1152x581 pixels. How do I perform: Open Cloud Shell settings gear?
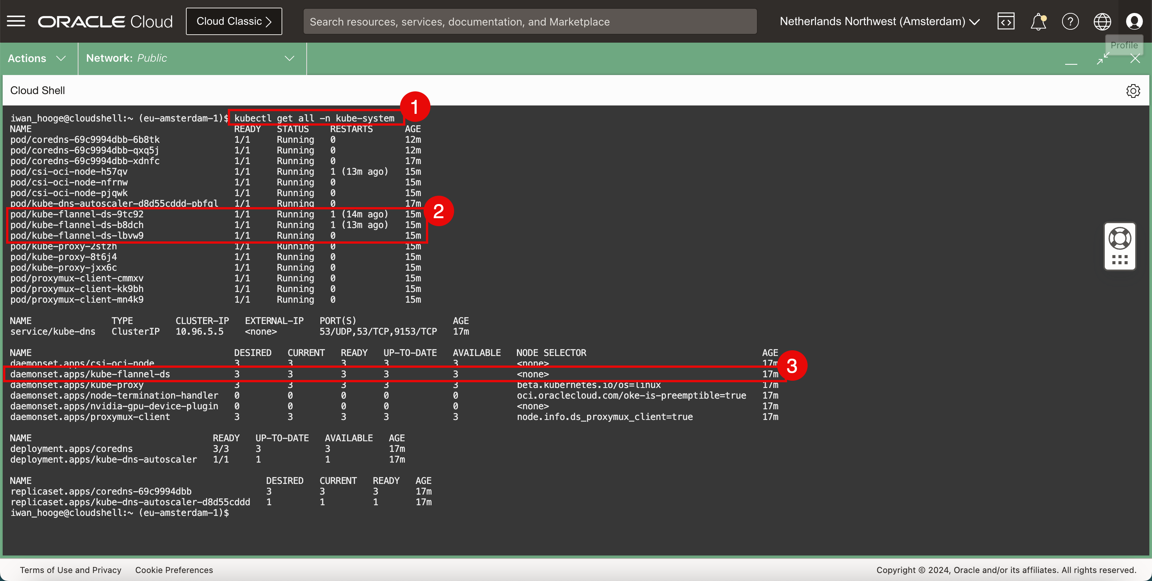click(1133, 91)
